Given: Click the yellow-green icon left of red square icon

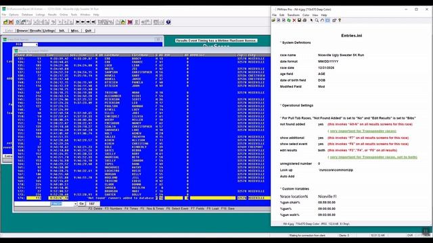Looking at the screenshot, I should click(123, 22).
